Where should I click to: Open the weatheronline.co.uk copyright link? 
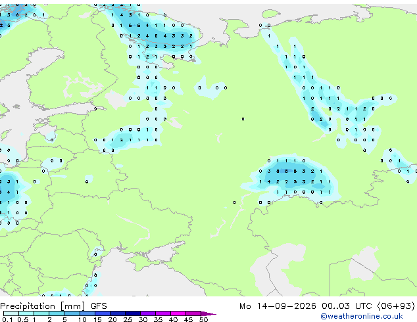(x=362, y=316)
